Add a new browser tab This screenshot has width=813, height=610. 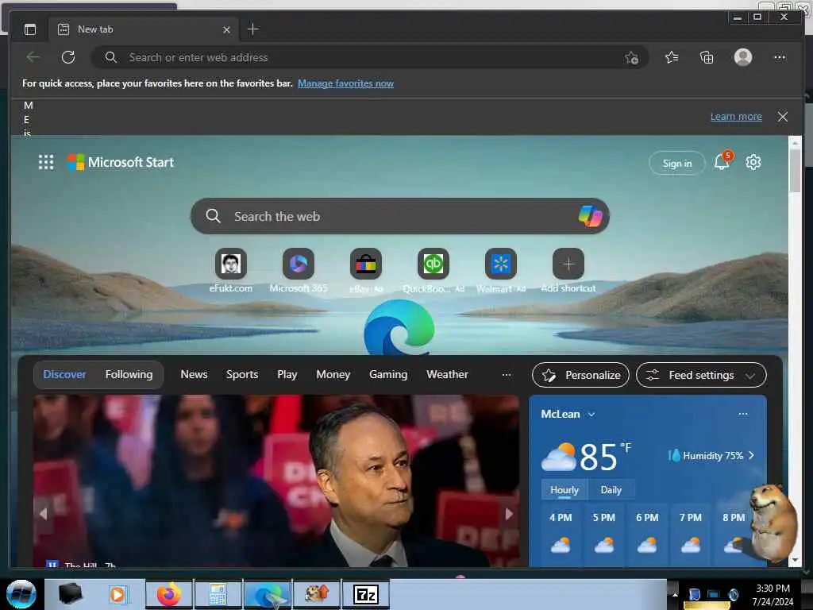[x=252, y=29]
